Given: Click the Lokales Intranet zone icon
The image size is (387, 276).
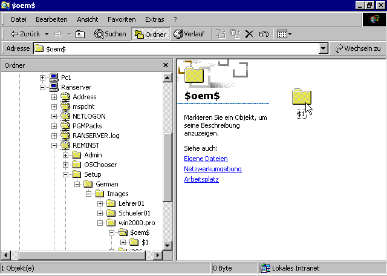Looking at the screenshot, I should click(265, 268).
